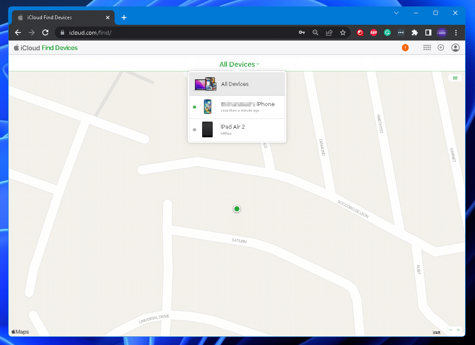475x345 pixels.
Task: Click the Find Devices header text
Action: [x=60, y=48]
